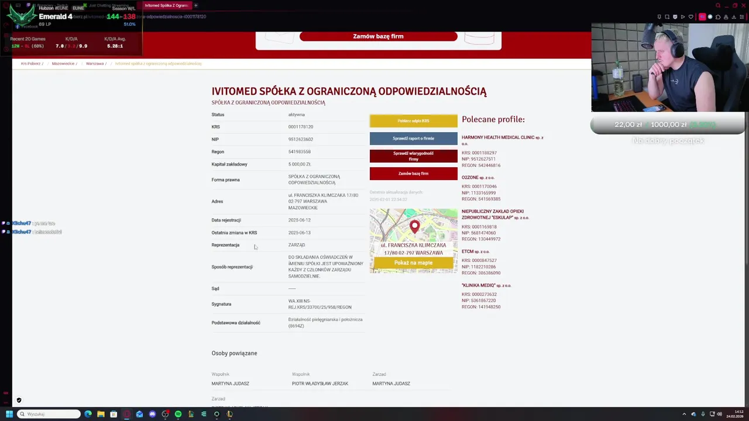The image size is (749, 421).
Task: Click the Osoby powiązane heading
Action: pos(234,353)
